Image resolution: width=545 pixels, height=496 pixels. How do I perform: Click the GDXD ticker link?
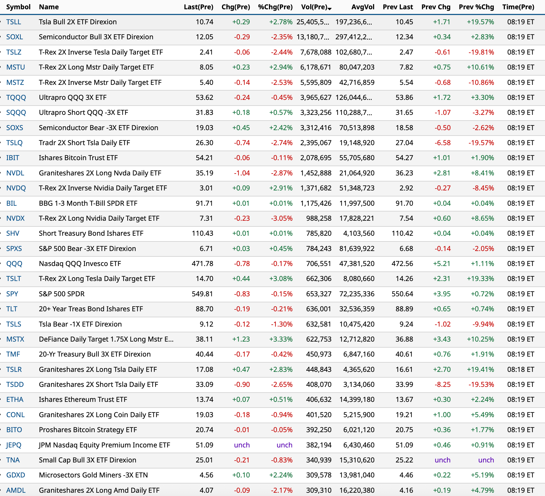(16, 475)
